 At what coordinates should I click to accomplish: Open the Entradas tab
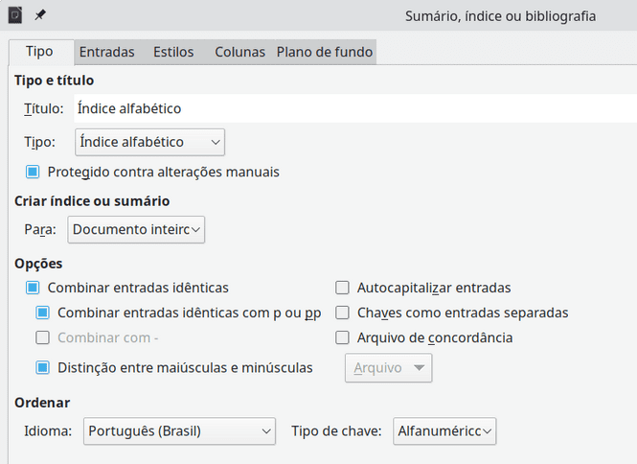(106, 52)
